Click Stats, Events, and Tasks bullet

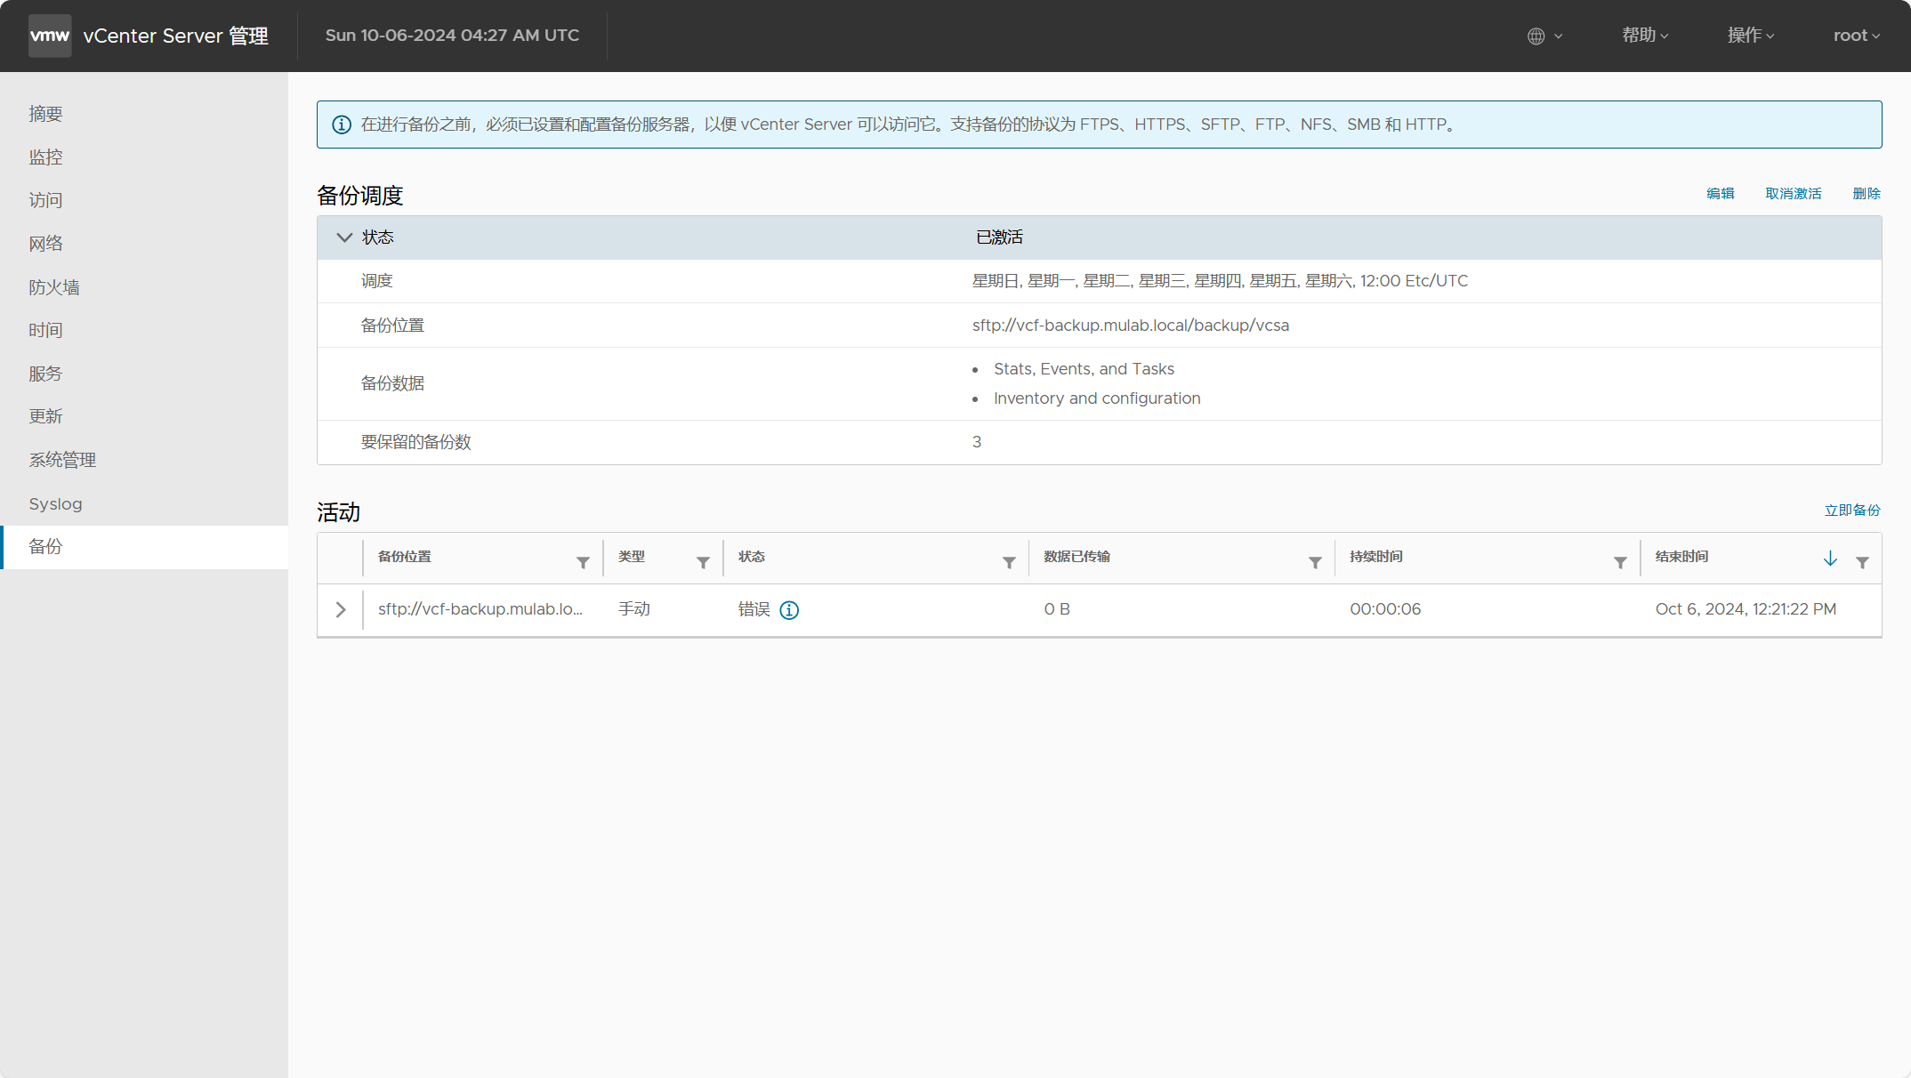[1084, 369]
